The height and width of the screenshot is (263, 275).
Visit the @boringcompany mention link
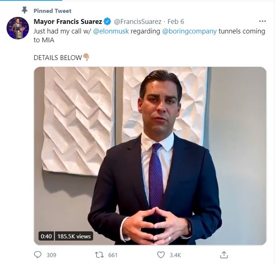tap(189, 31)
